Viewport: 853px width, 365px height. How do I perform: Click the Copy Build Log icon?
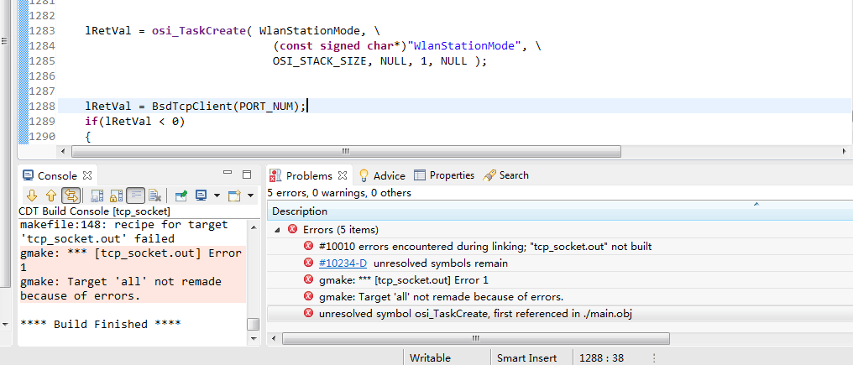click(x=96, y=196)
